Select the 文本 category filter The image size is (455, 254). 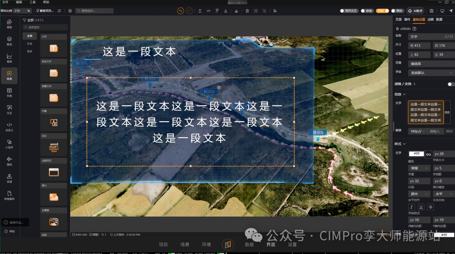tap(29, 44)
